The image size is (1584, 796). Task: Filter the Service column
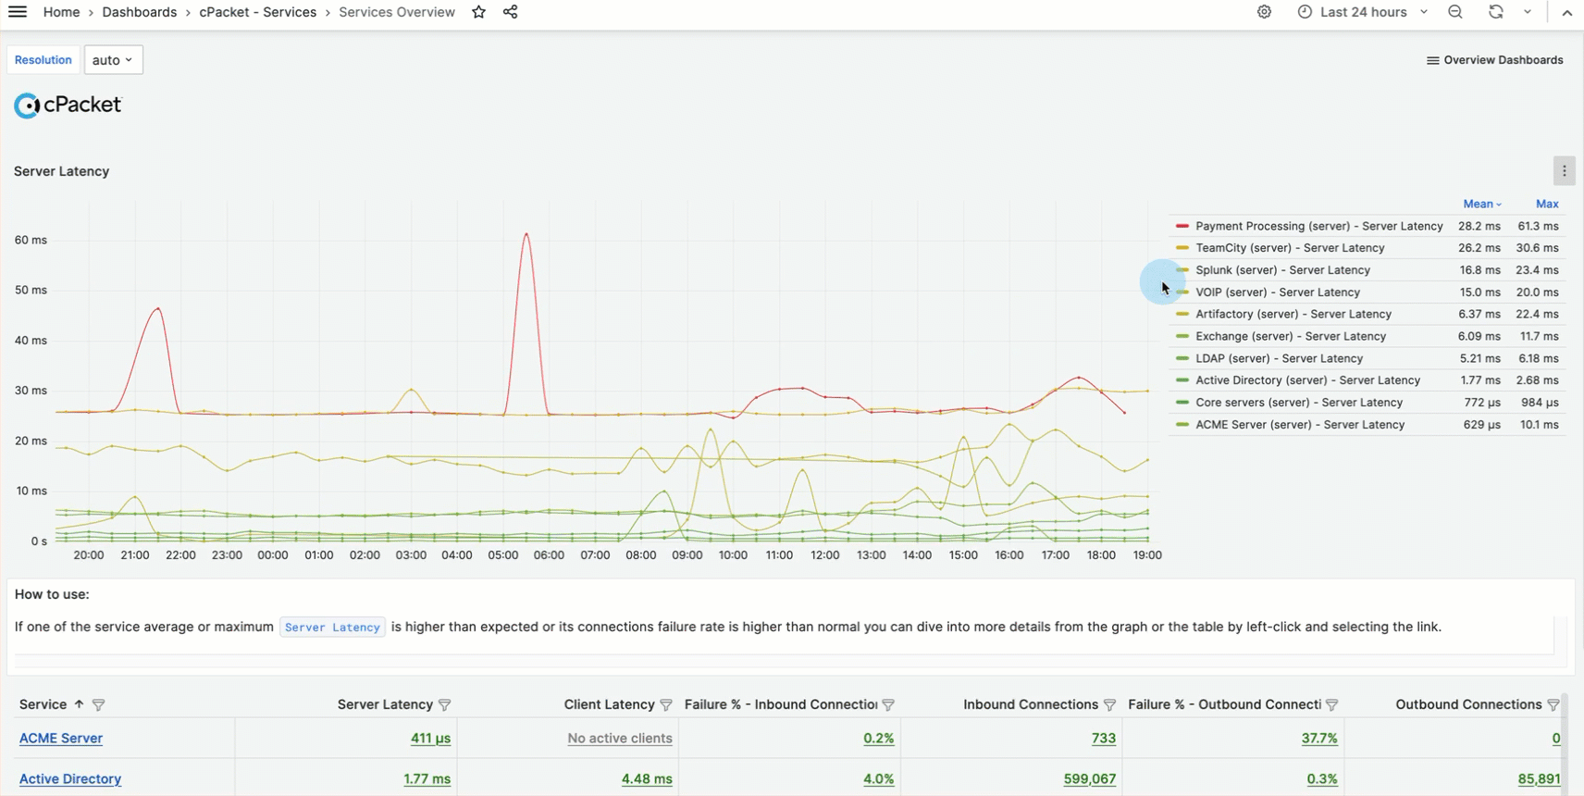point(98,705)
